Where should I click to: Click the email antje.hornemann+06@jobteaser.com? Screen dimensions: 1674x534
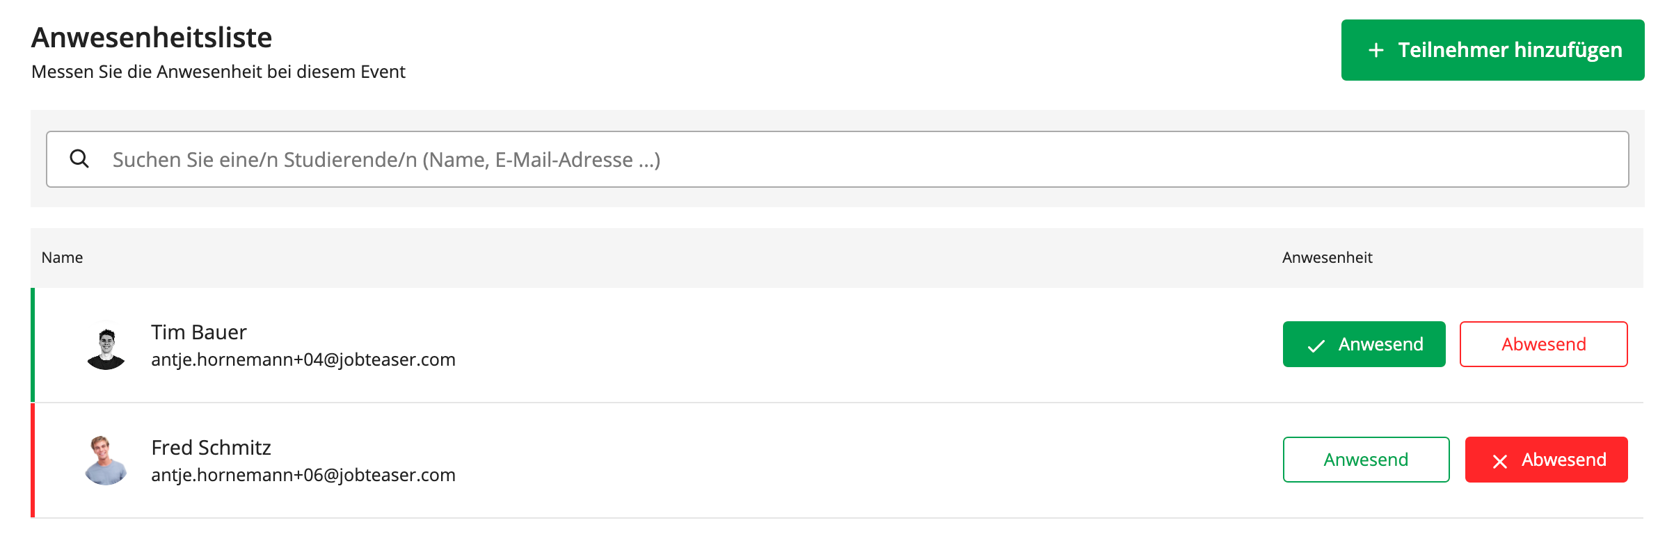click(x=303, y=475)
